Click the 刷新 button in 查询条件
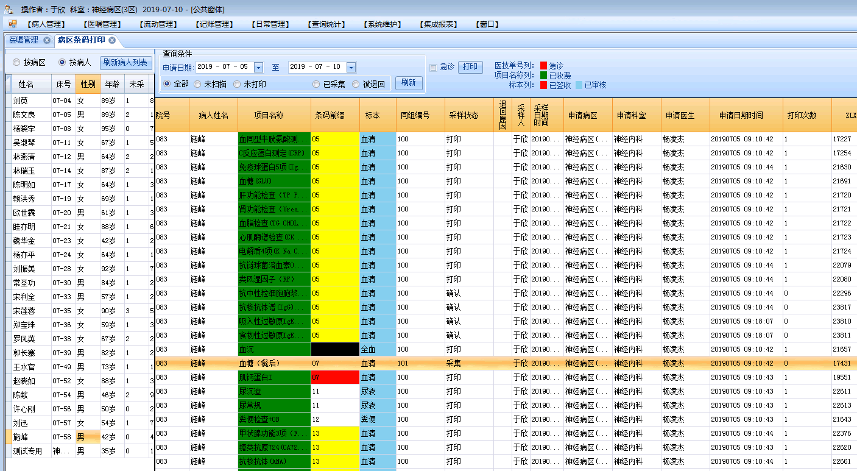Image resolution: width=857 pixels, height=471 pixels. tap(409, 83)
